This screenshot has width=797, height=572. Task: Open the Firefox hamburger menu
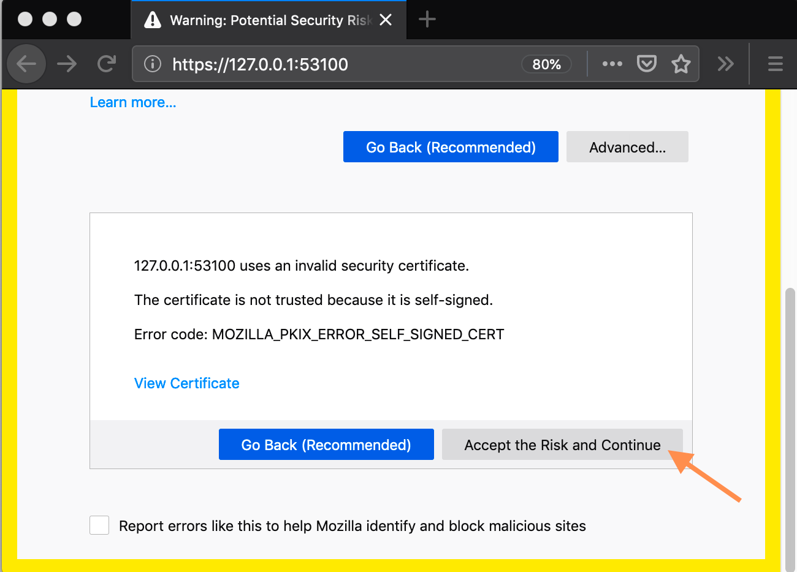pyautogui.click(x=774, y=63)
